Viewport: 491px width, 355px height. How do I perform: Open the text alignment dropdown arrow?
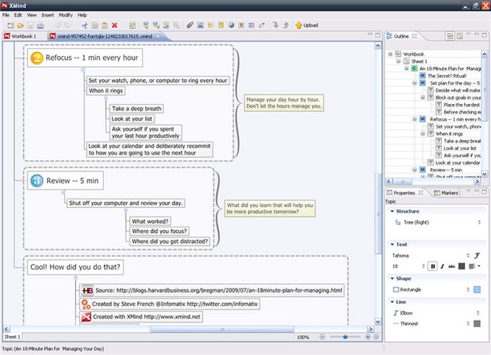tap(479, 266)
